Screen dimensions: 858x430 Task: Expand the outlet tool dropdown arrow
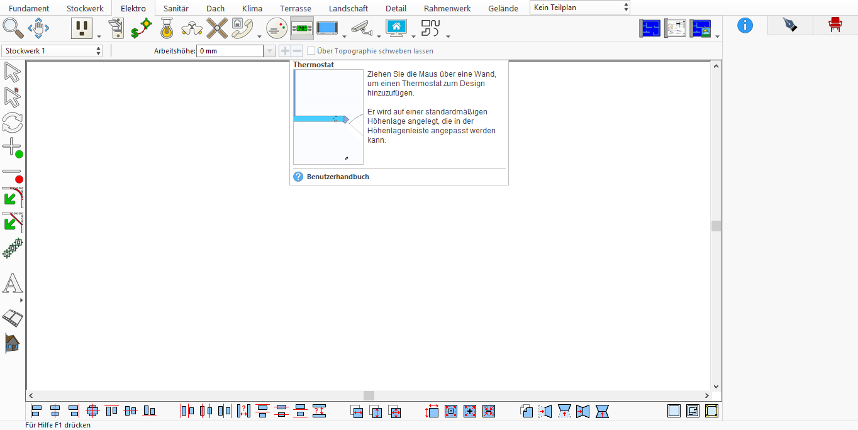pos(99,36)
